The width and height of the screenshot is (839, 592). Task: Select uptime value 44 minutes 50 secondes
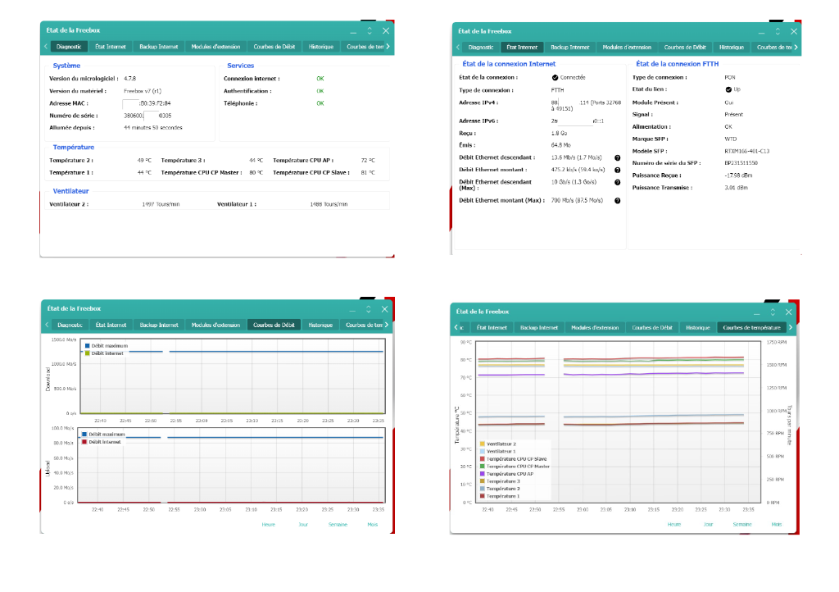coord(153,128)
